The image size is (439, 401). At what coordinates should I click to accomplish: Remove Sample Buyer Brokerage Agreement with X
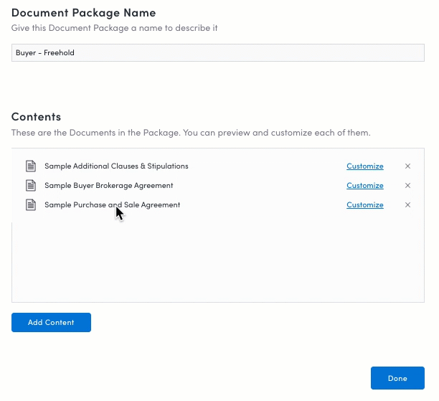407,185
